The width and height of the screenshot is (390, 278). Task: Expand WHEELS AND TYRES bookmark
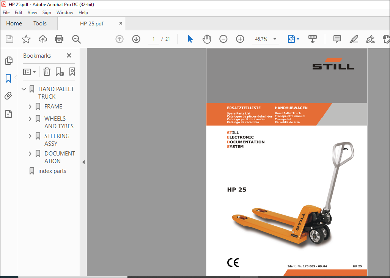(x=30, y=119)
